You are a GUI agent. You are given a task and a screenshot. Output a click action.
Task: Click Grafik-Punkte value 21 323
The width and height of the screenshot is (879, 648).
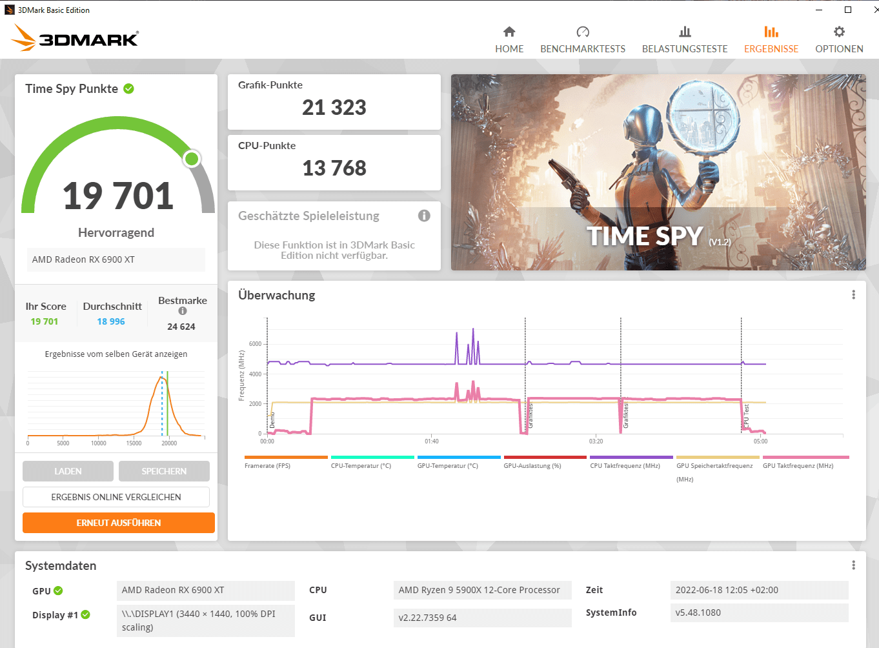coord(334,107)
